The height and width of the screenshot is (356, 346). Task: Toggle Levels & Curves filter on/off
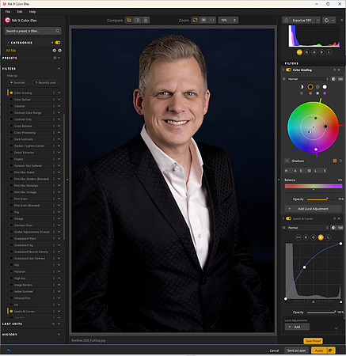(x=288, y=218)
